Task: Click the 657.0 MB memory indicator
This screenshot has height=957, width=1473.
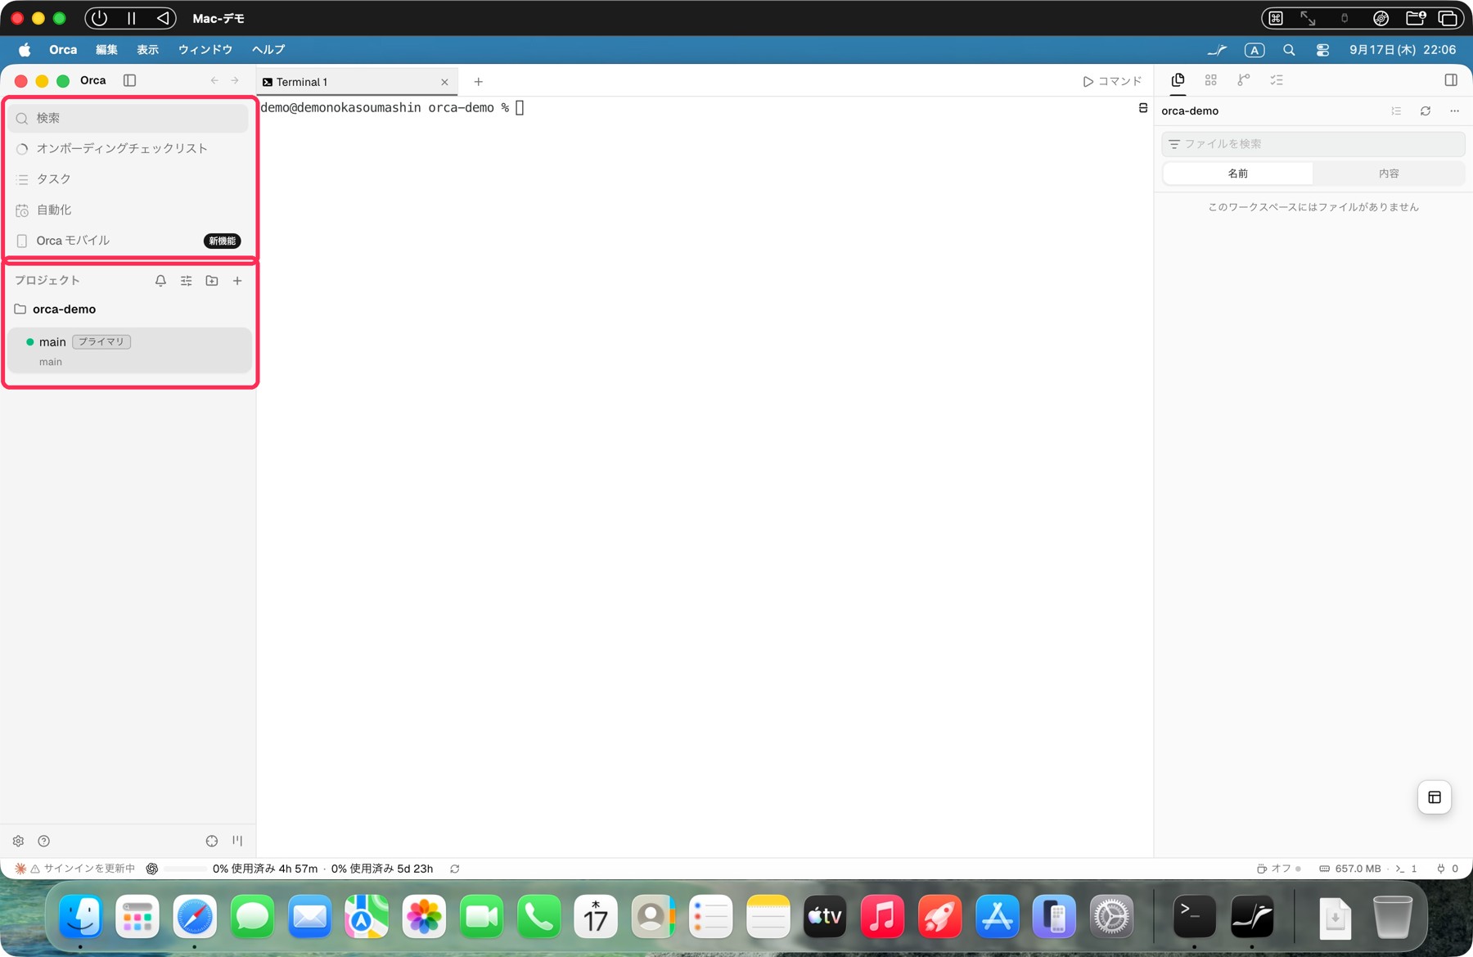Action: (1350, 869)
